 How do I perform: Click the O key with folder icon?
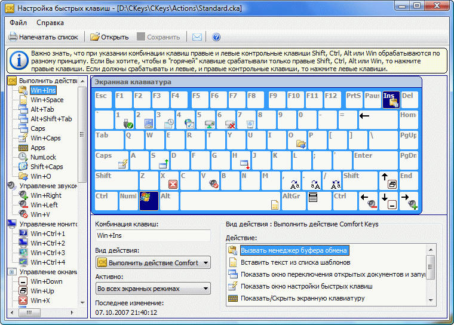[x=297, y=140]
